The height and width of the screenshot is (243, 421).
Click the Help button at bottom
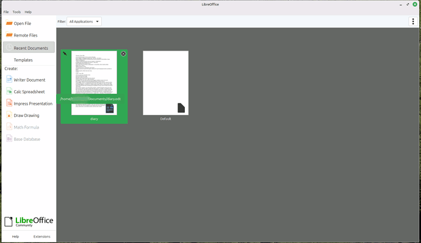[x=15, y=236]
